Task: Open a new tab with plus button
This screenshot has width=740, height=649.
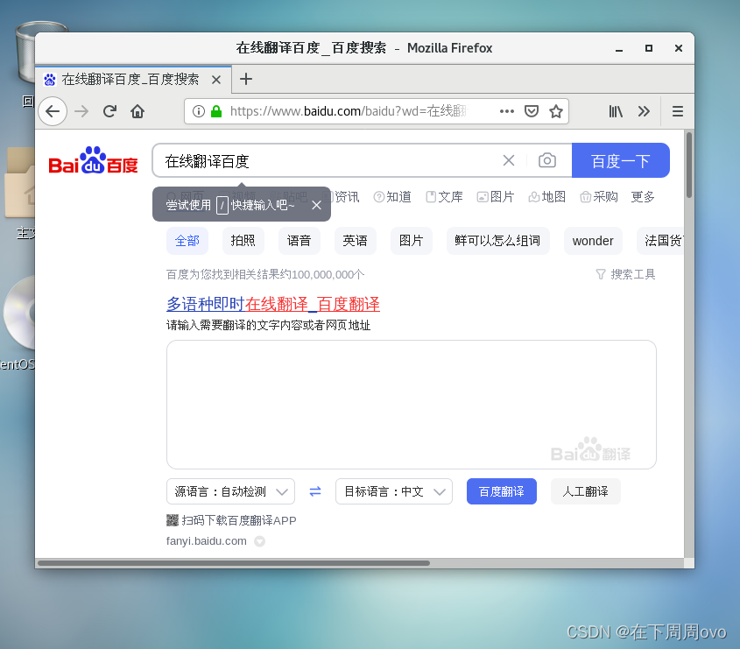Action: 246,79
